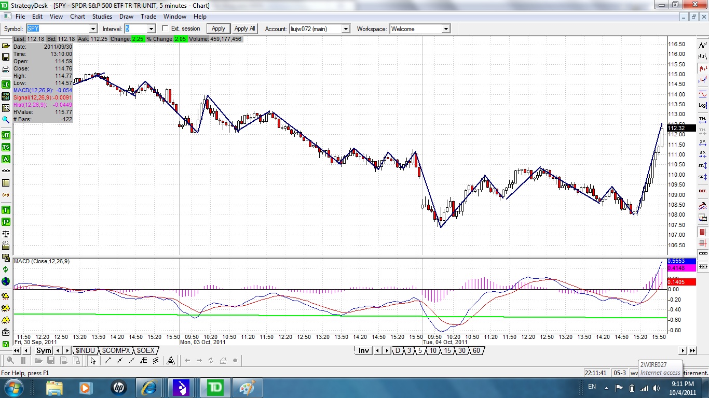Click the Apply button
Viewport: 709px width, 398px height.
tap(219, 29)
